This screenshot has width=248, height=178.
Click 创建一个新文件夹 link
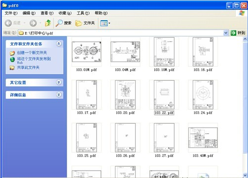coord(32,53)
